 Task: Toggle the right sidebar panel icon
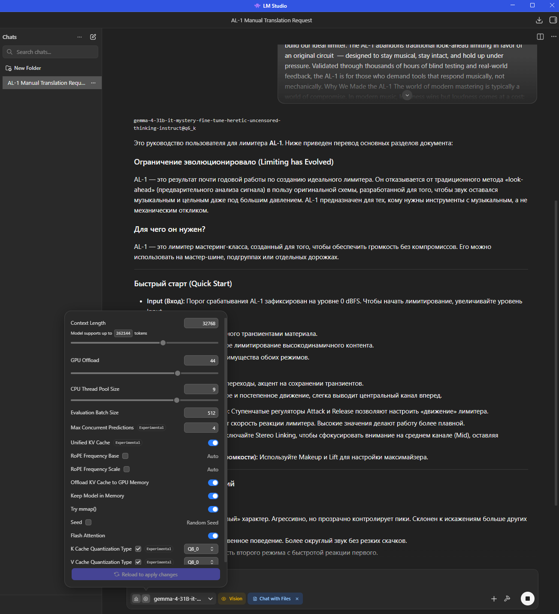[x=553, y=20]
